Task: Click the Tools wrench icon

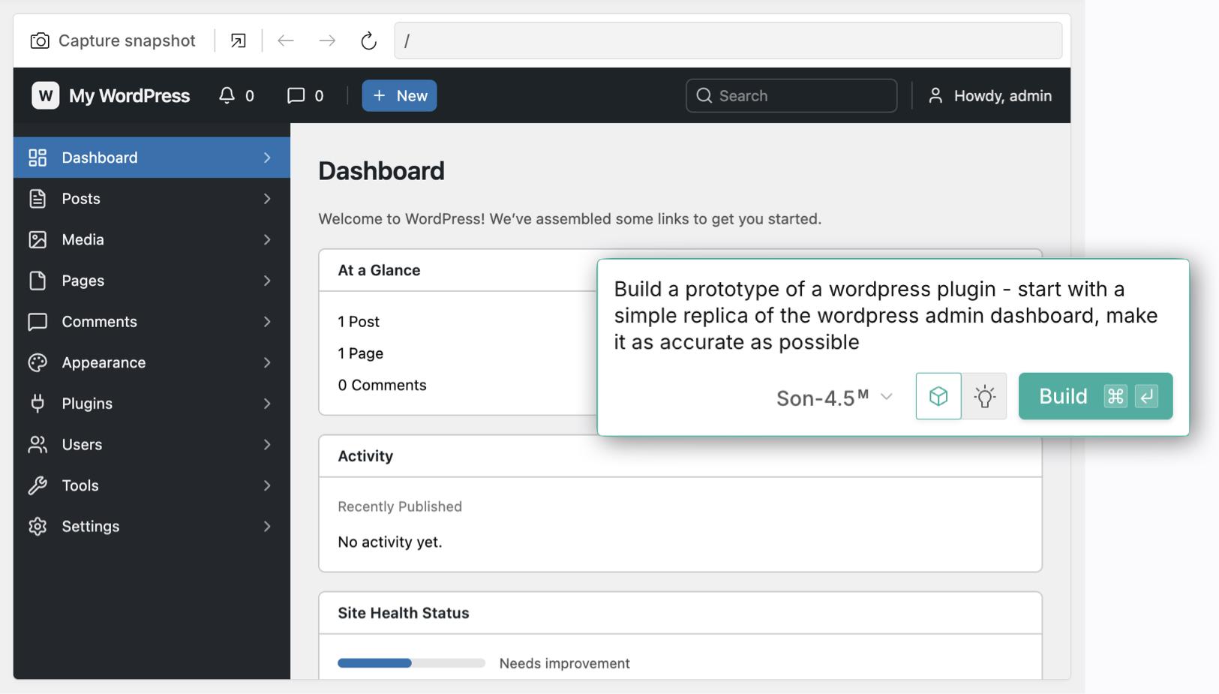Action: pos(38,485)
